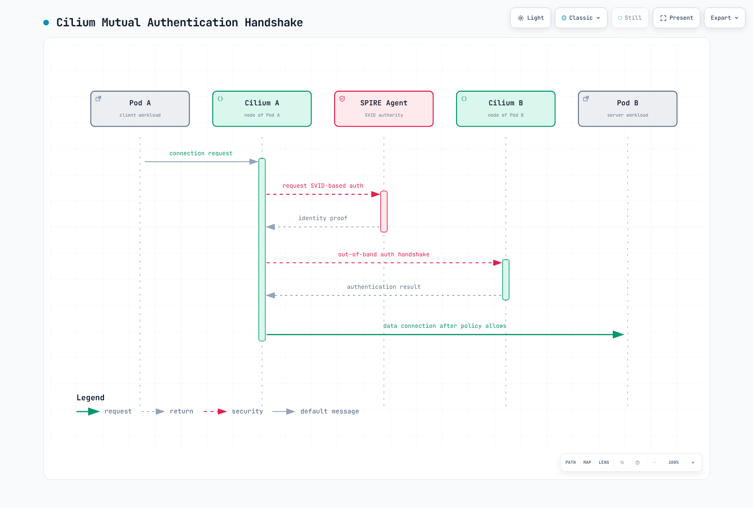Click the grey dashed return arrow in legend
The width and height of the screenshot is (753, 508).
153,412
